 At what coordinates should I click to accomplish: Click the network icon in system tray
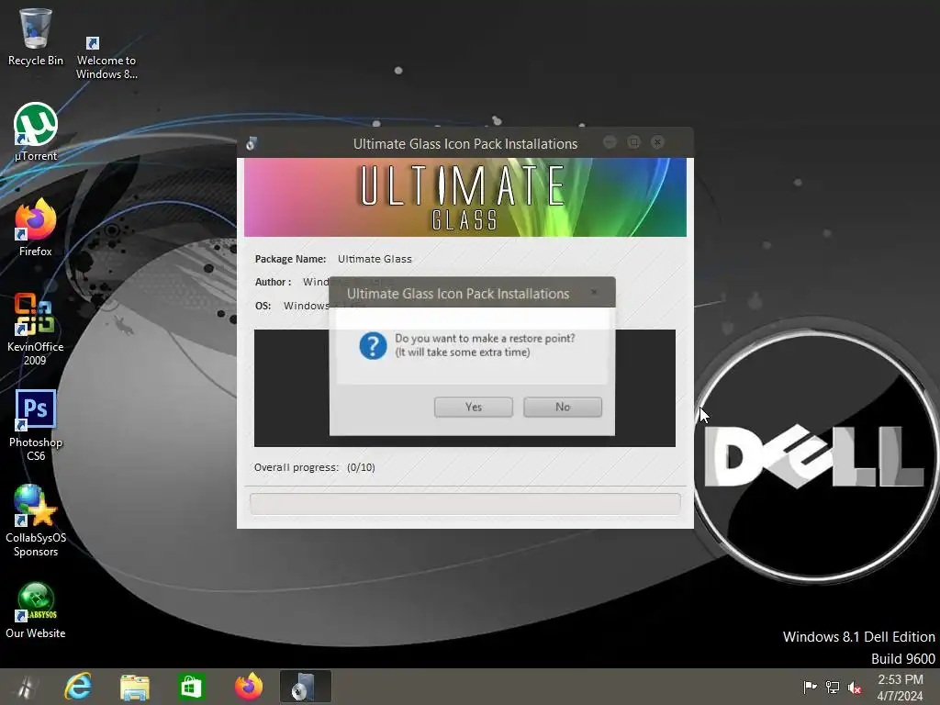tap(833, 687)
